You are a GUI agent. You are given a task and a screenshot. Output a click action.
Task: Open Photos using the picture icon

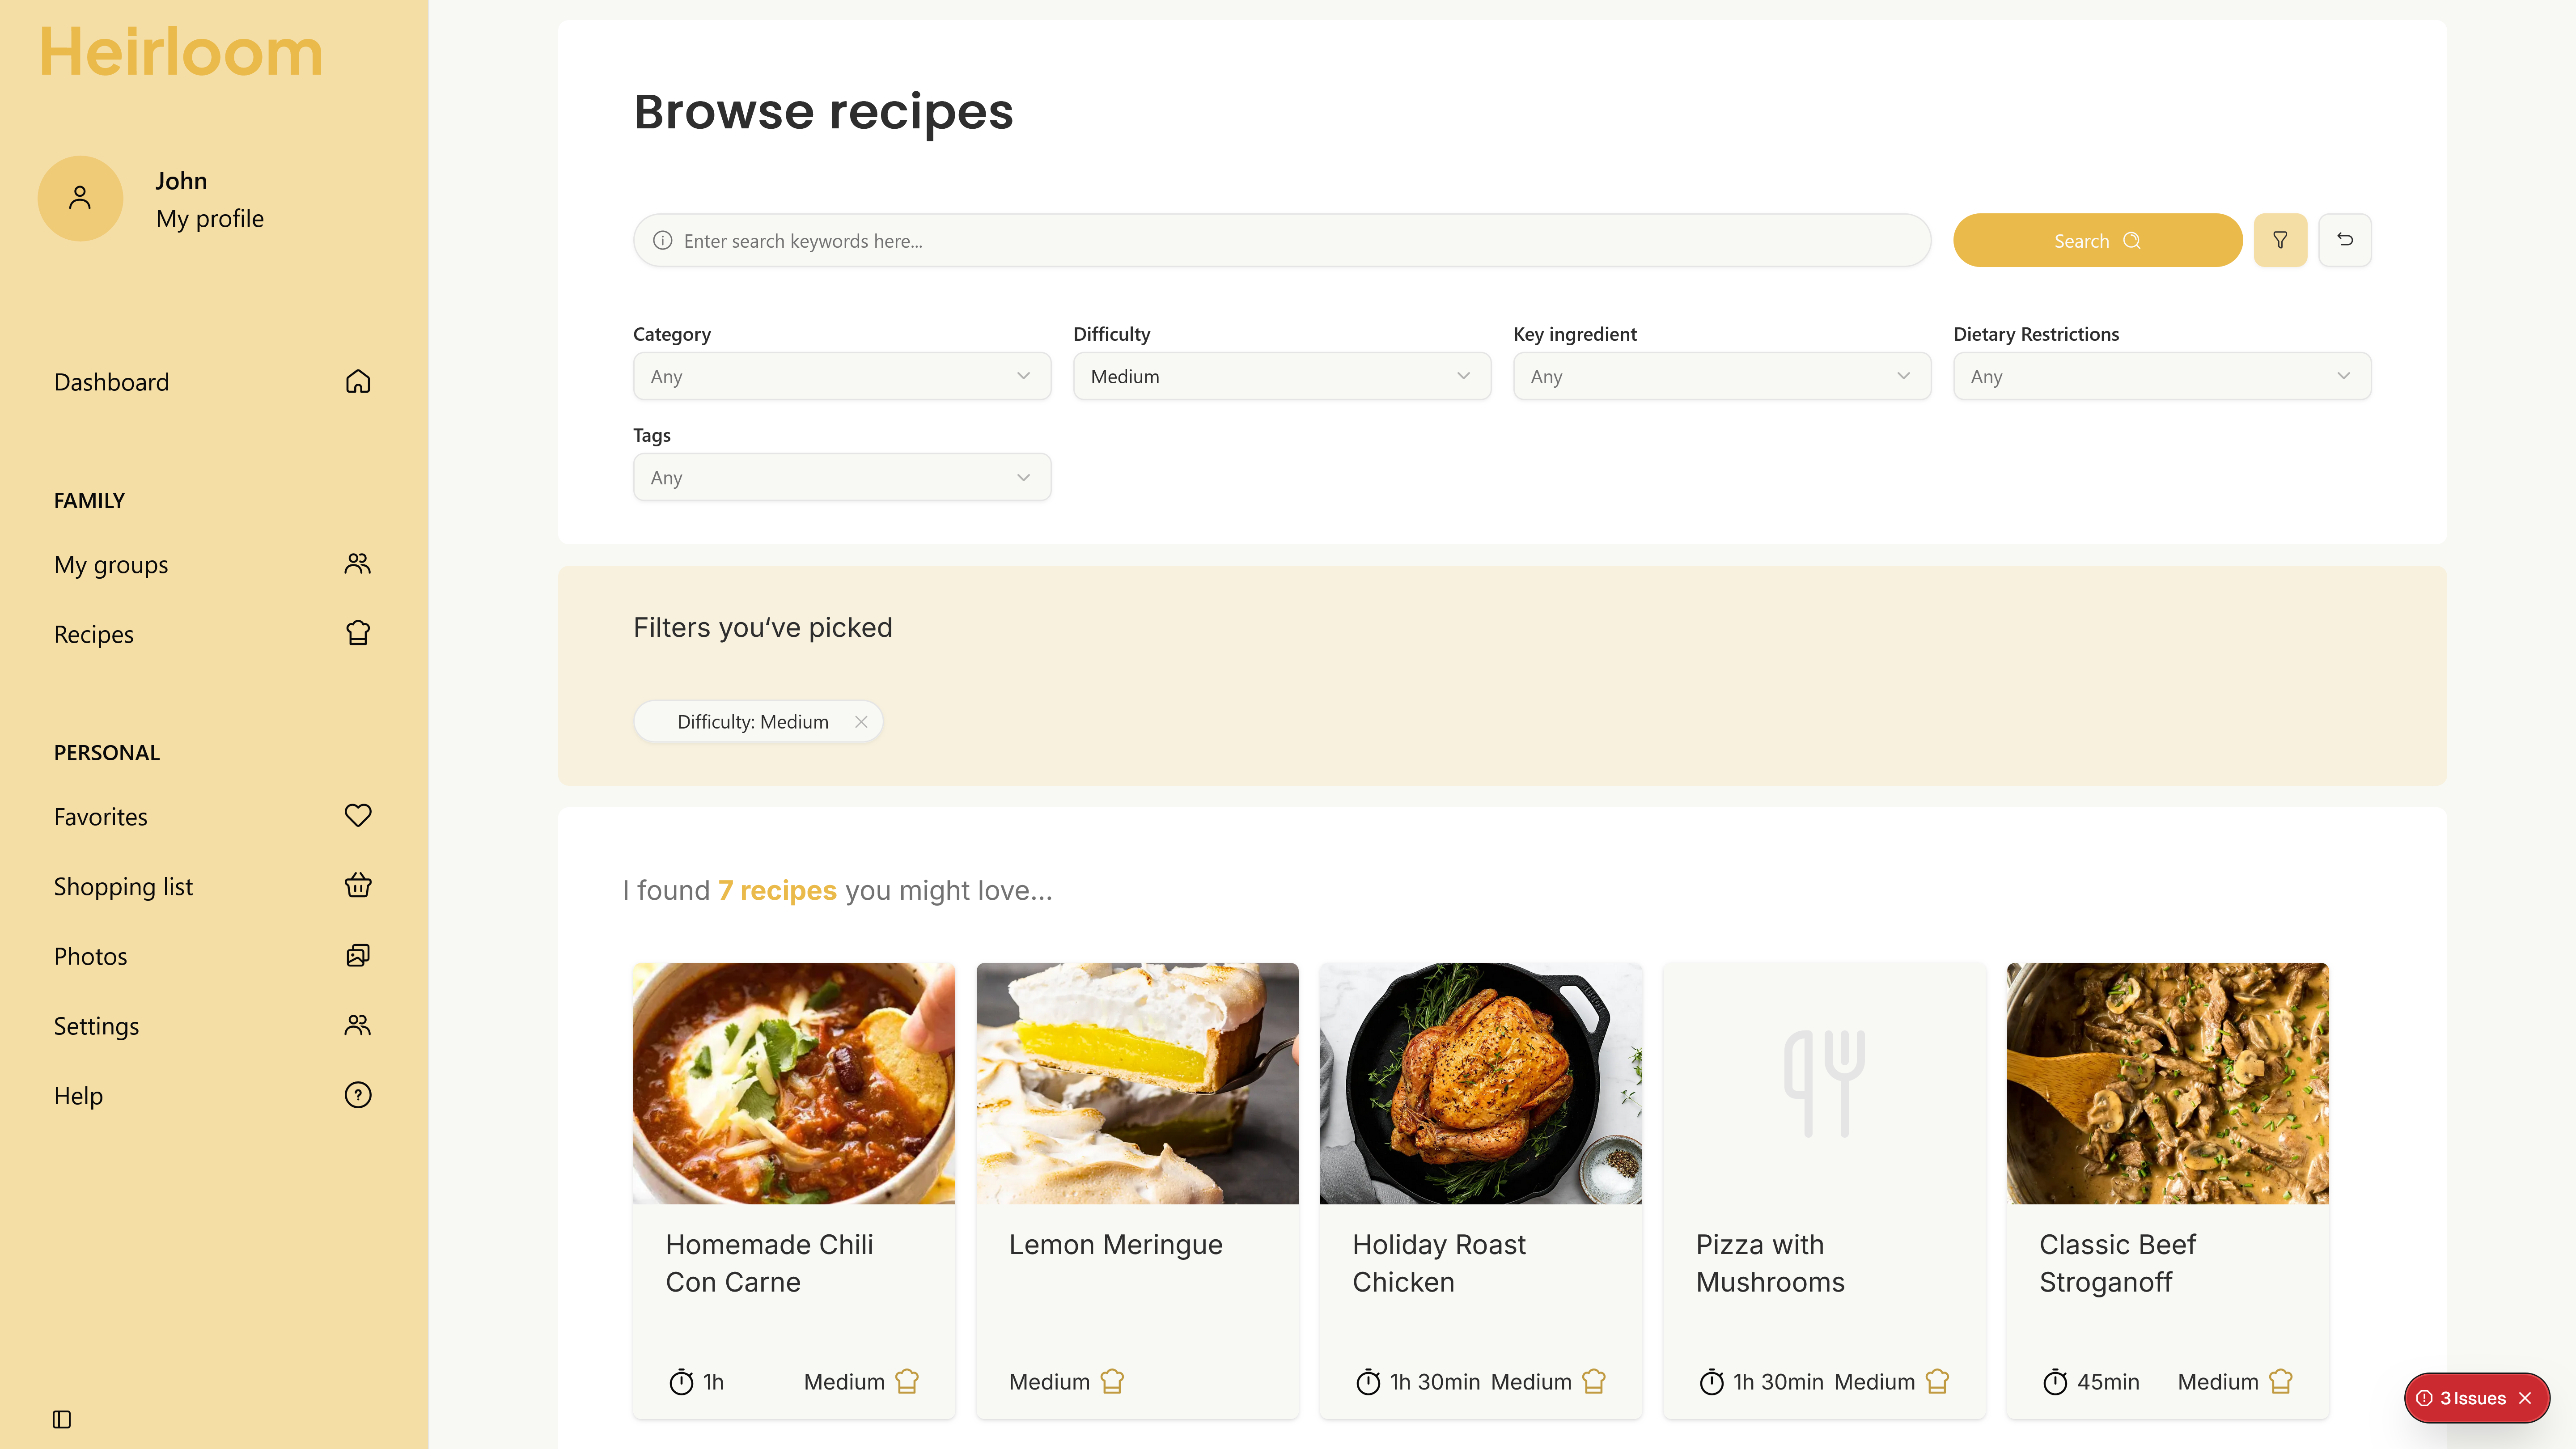point(357,955)
